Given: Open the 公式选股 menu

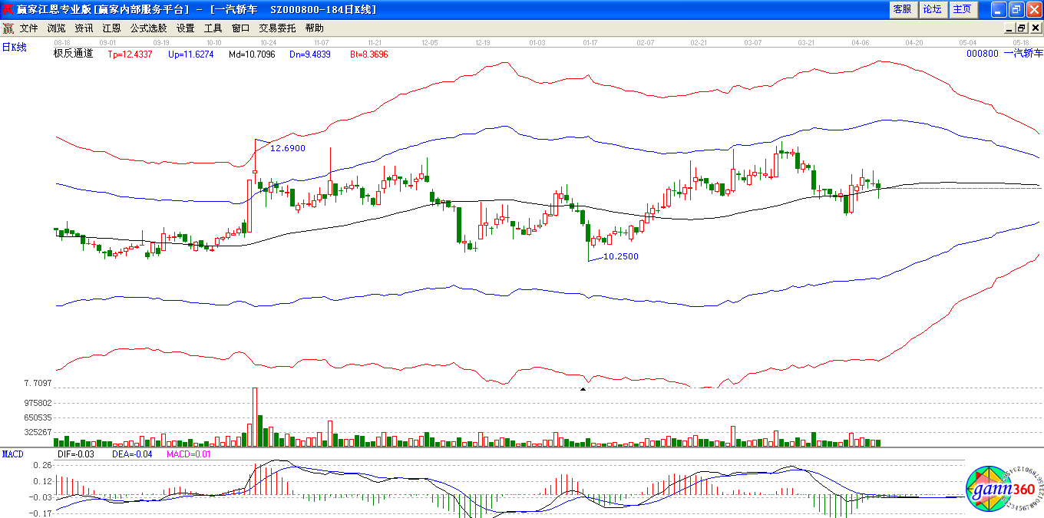Looking at the screenshot, I should pyautogui.click(x=148, y=28).
